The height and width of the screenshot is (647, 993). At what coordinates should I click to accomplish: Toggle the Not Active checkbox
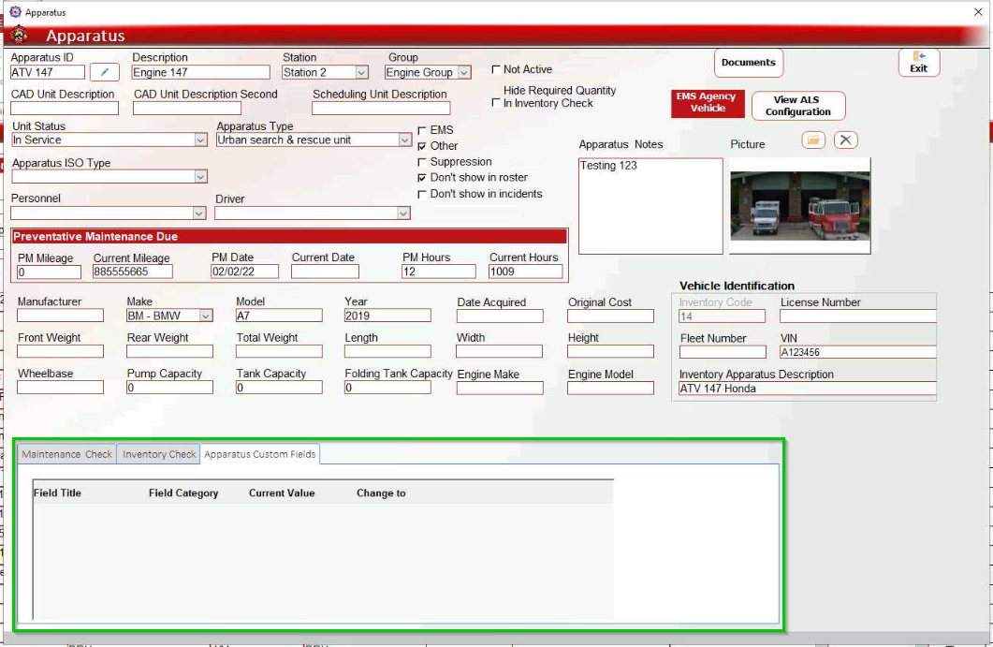(496, 69)
